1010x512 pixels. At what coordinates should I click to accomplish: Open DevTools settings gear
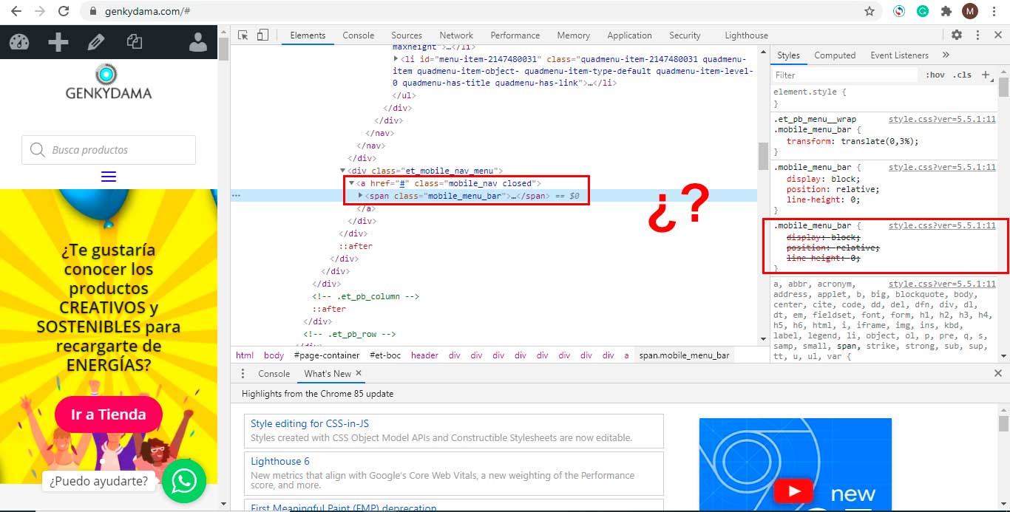point(957,35)
